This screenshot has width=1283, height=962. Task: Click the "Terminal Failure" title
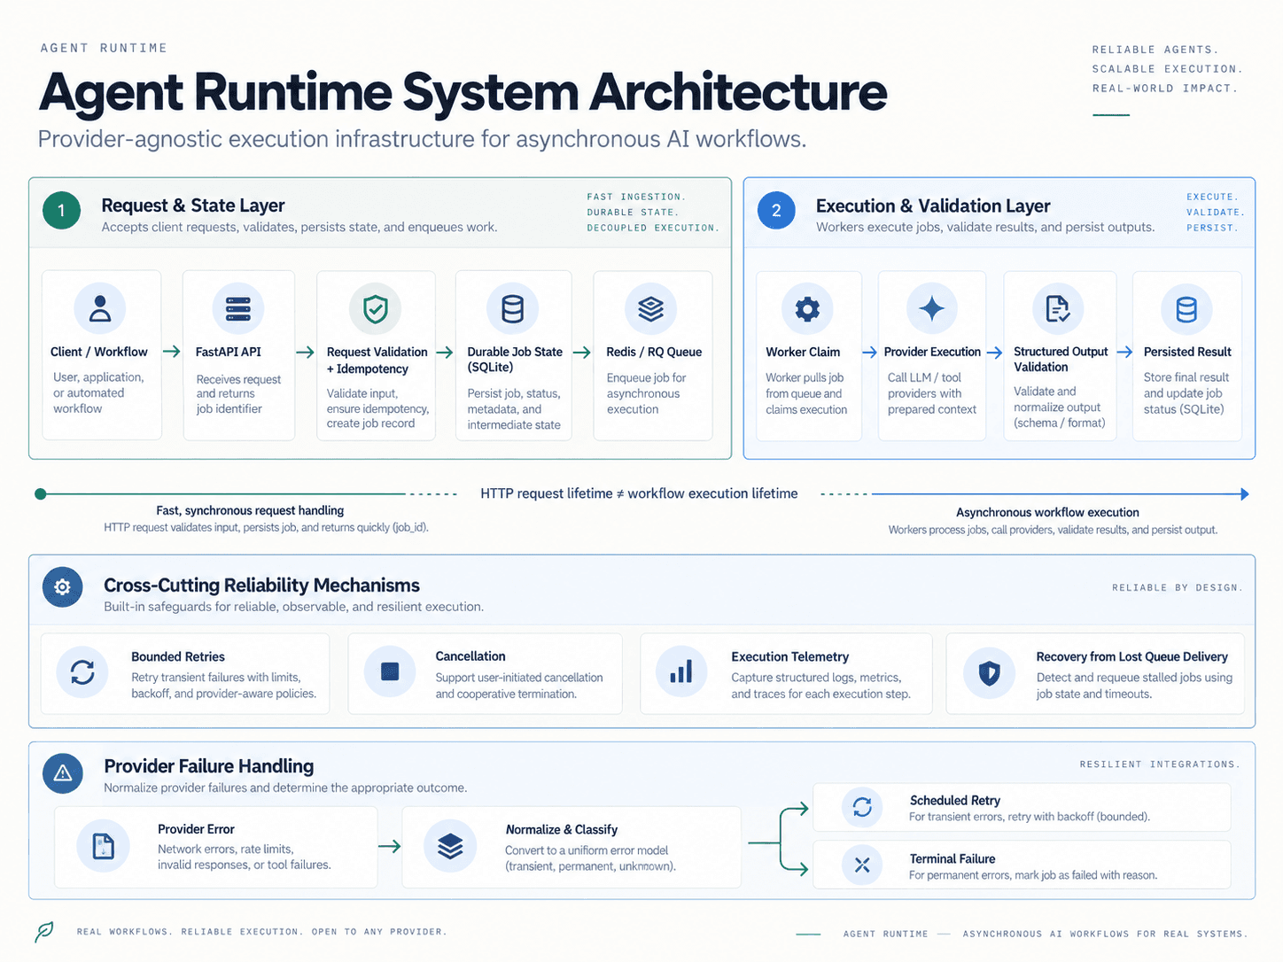[x=953, y=858]
